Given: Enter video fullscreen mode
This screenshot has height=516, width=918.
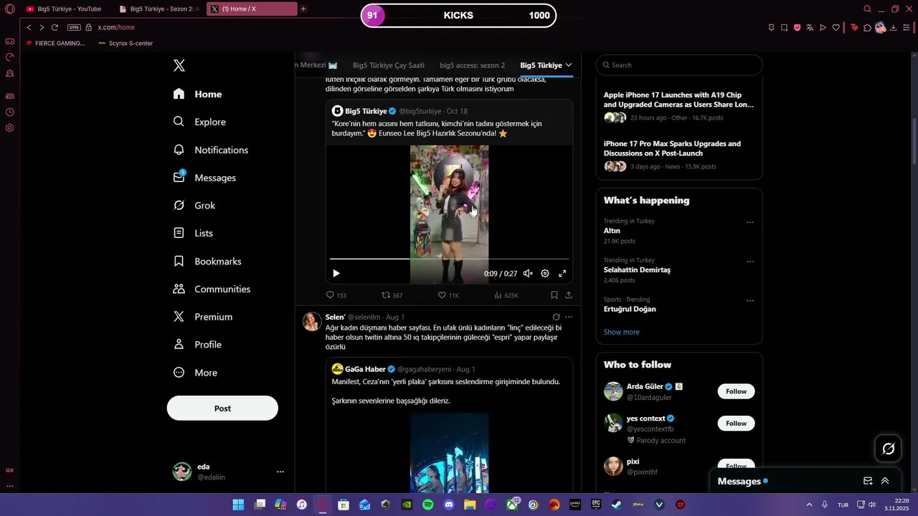Looking at the screenshot, I should point(562,273).
